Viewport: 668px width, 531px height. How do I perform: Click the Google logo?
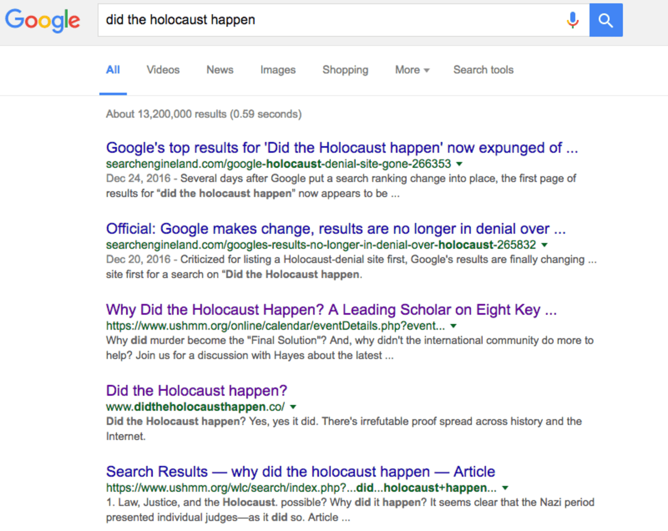coord(43,20)
